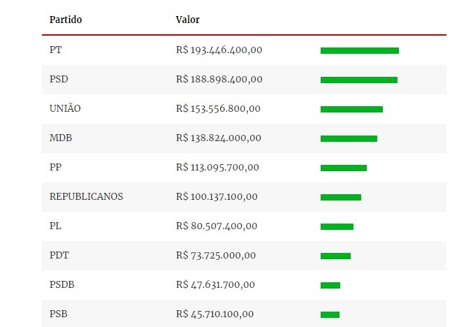The width and height of the screenshot is (459, 327).
Task: Click the R$ 73.725.000,00 value
Action: 216,256
